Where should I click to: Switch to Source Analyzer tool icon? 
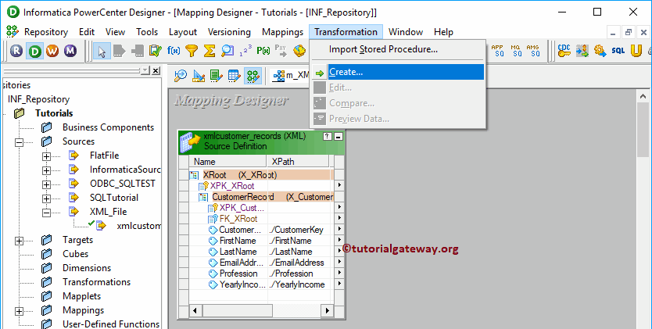(x=181, y=76)
